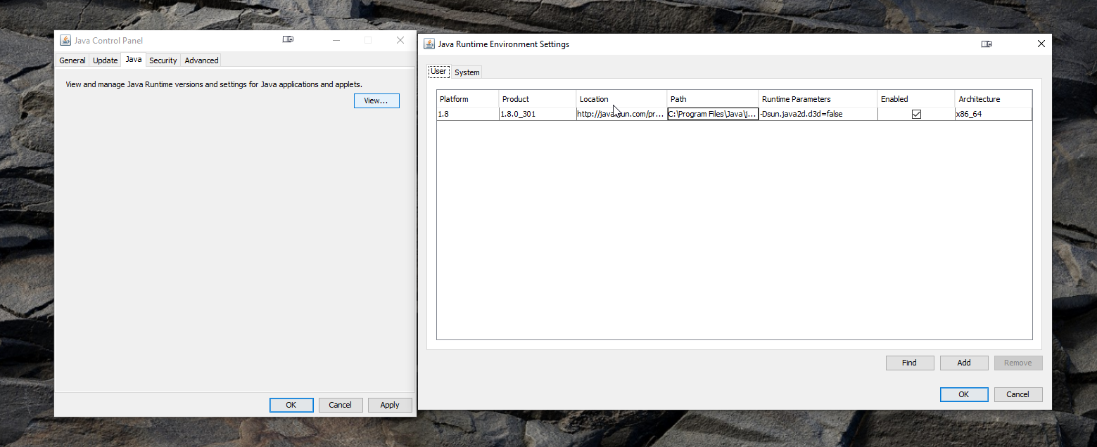Click the Location column header
The height and width of the screenshot is (447, 1097).
click(x=622, y=99)
